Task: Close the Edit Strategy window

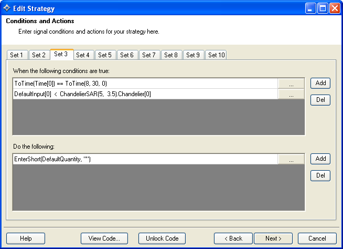Action: coord(335,8)
